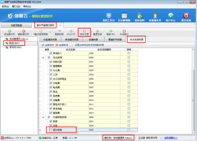Click the 修改密码 lock icon
The image size is (197, 141).
pyautogui.click(x=140, y=16)
